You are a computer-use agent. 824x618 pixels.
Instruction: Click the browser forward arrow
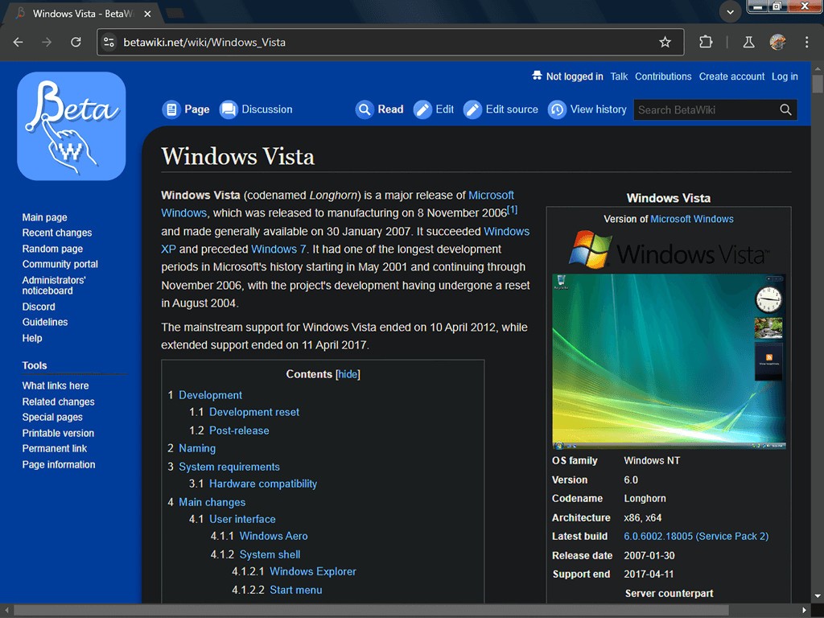point(47,42)
